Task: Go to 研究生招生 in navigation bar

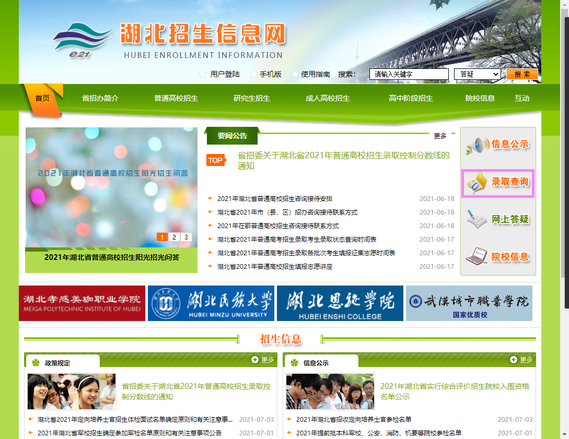Action: pyautogui.click(x=252, y=98)
